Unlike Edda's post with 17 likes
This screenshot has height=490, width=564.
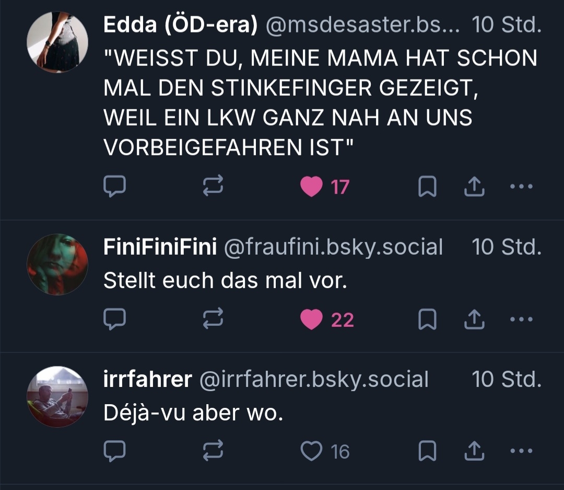[x=312, y=187]
